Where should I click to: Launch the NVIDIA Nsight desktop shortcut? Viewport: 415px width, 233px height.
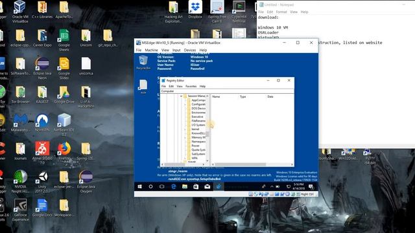click(x=20, y=181)
